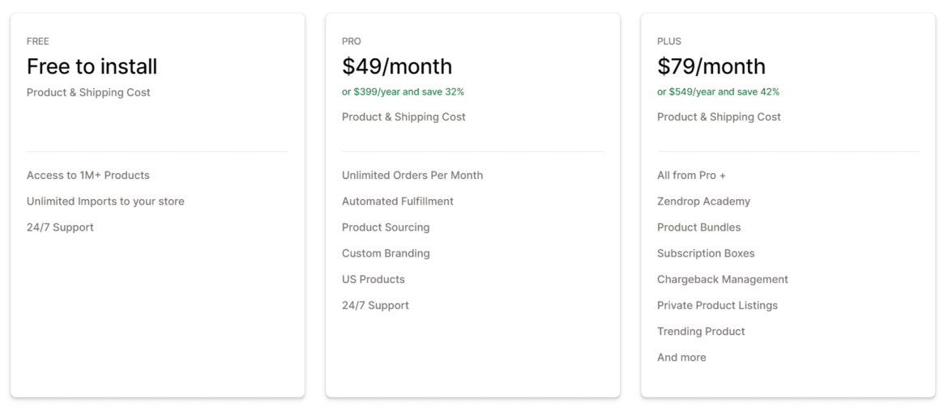This screenshot has width=948, height=411.
Task: Select the $79/month Plus price heading
Action: [711, 66]
